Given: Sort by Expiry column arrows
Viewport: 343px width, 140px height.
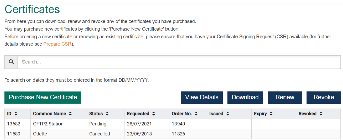Looking at the screenshot, I should coord(271,114).
